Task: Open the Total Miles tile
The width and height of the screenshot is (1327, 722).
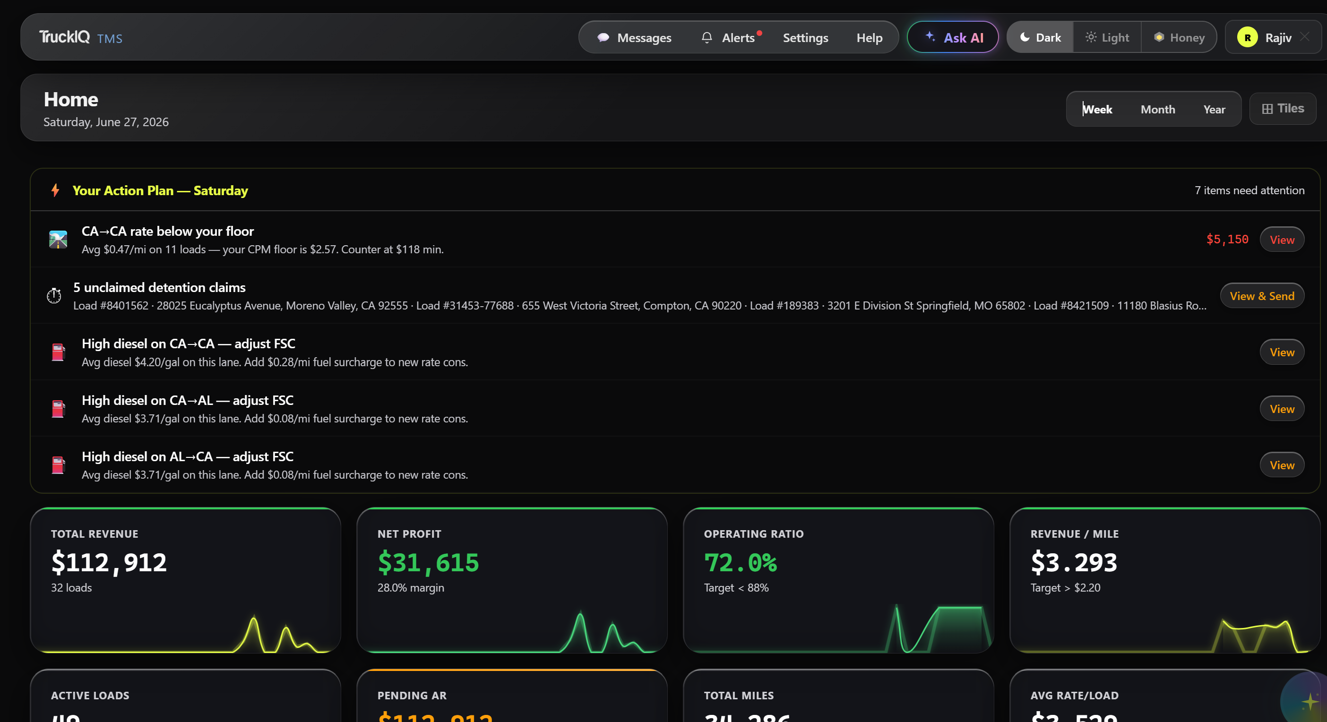Action: [x=838, y=696]
